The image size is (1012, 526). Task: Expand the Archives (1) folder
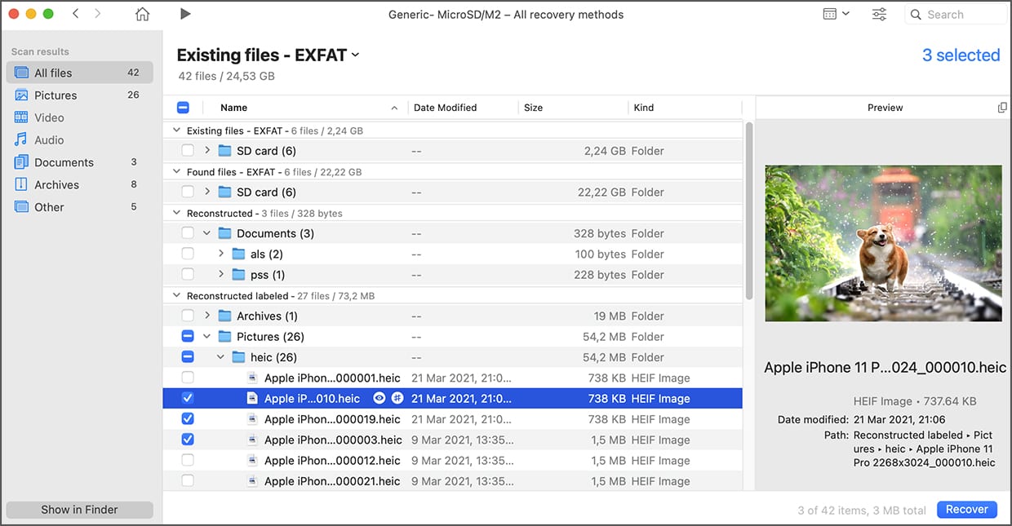pos(207,316)
